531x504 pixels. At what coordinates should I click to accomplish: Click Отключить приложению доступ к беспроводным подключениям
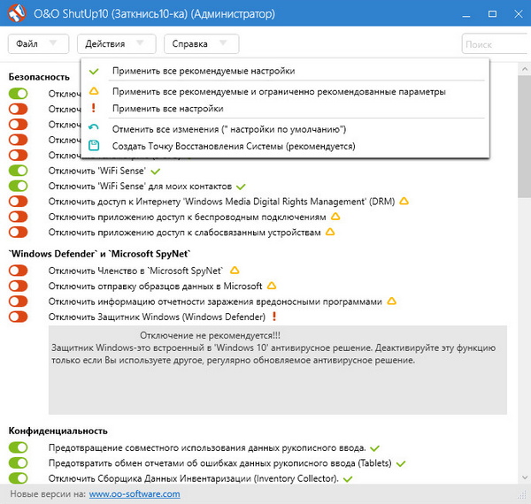click(x=188, y=217)
